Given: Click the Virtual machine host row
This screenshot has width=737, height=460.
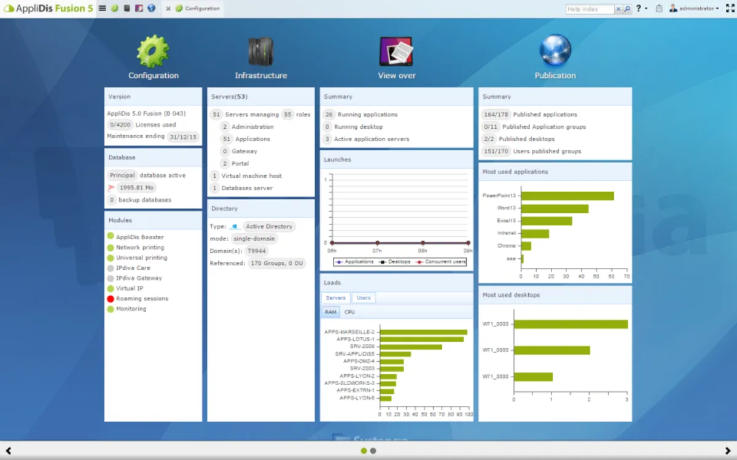Looking at the screenshot, I should 246,176.
